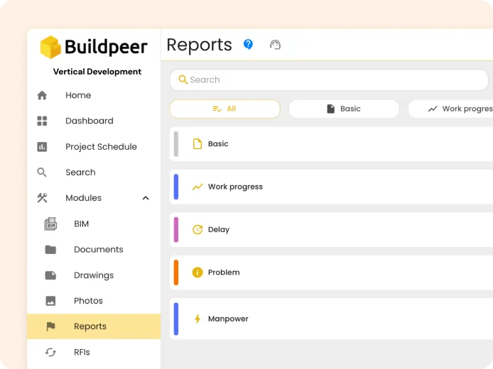The height and width of the screenshot is (369, 493).
Task: Go to Photos module
Action: click(94, 301)
